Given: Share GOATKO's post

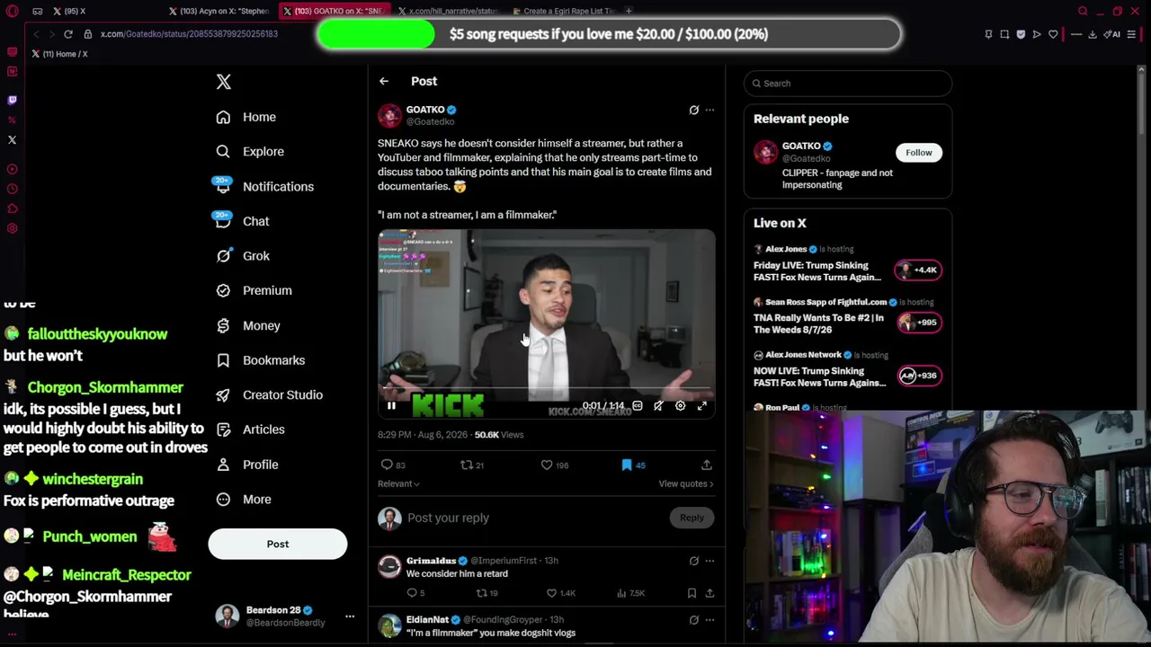Looking at the screenshot, I should pyautogui.click(x=707, y=465).
